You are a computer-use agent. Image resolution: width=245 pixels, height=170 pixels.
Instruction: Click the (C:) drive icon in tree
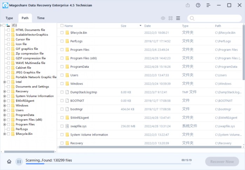[8, 25]
